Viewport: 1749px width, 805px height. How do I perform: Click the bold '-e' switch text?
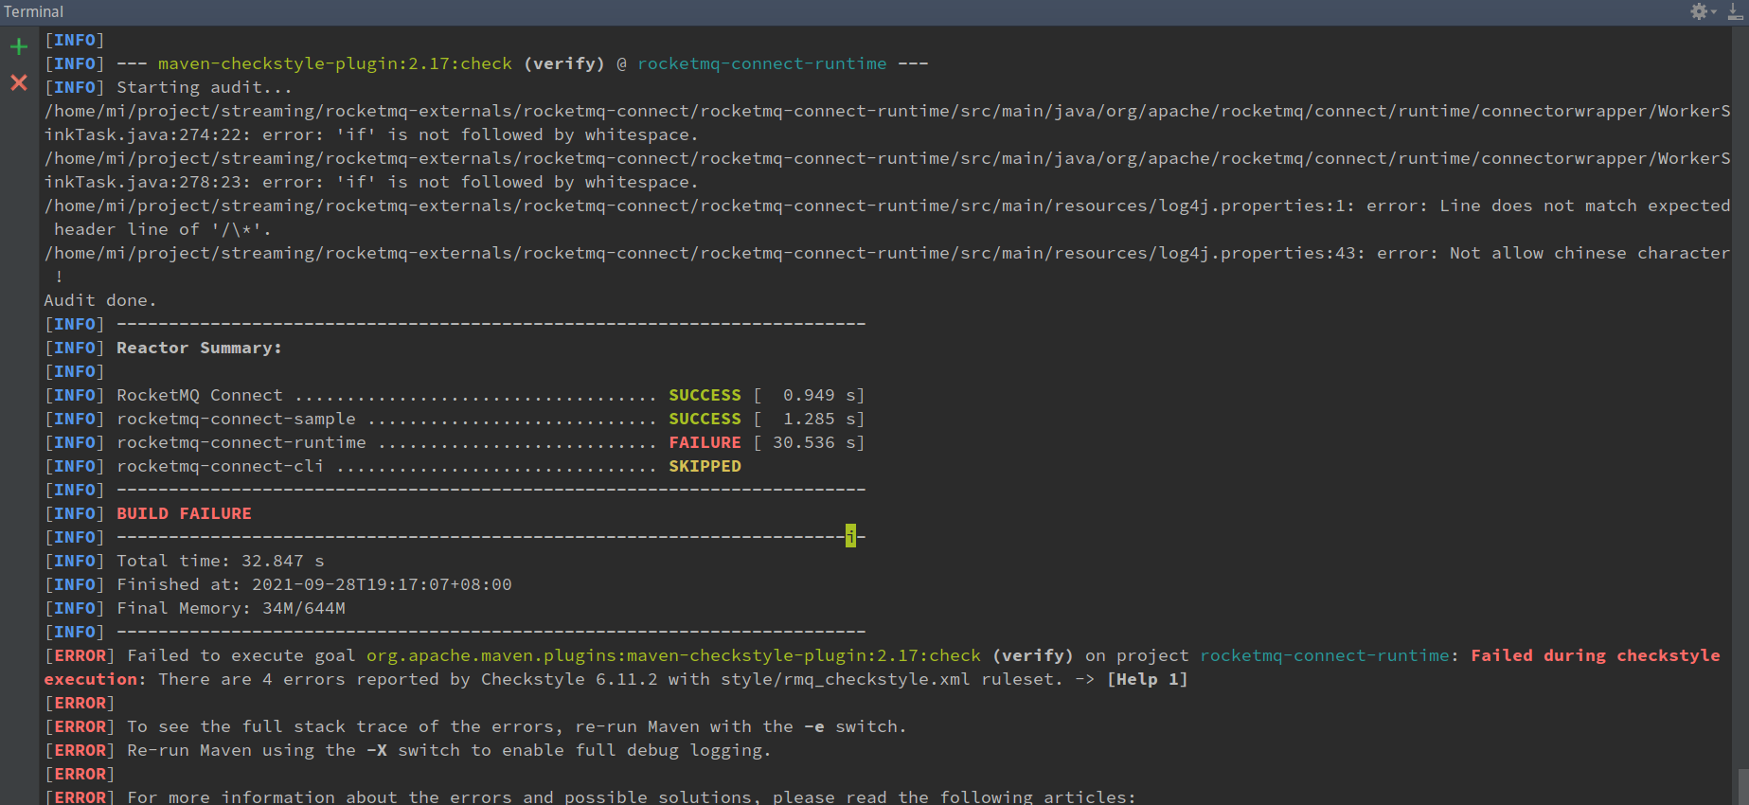pyautogui.click(x=814, y=726)
